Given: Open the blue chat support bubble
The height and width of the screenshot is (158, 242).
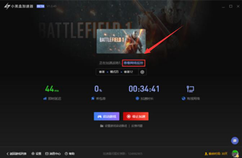Looking at the screenshot, I should pyautogui.click(x=235, y=141).
